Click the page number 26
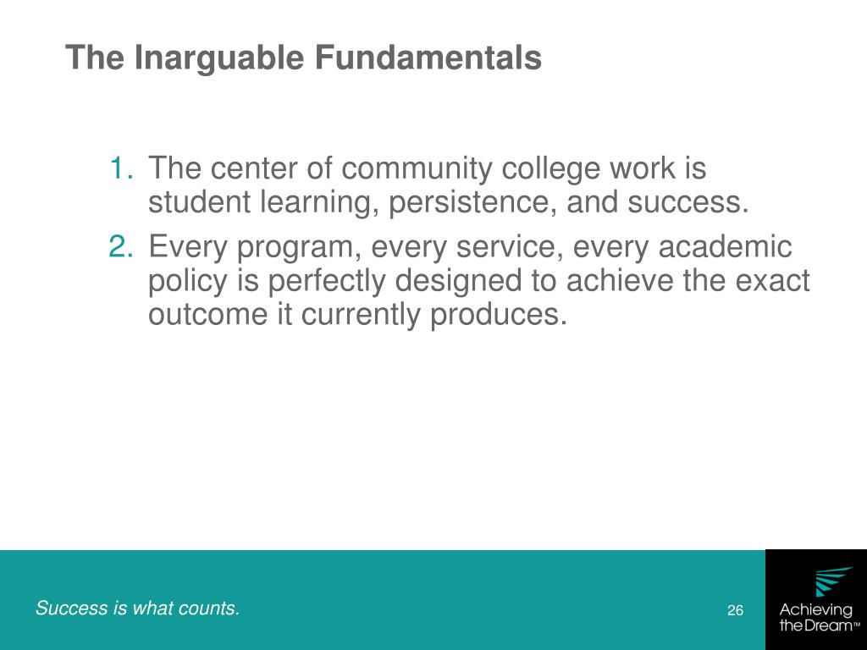867x650 pixels. 735,611
